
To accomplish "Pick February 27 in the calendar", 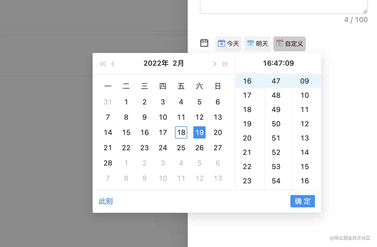I will (218, 148).
